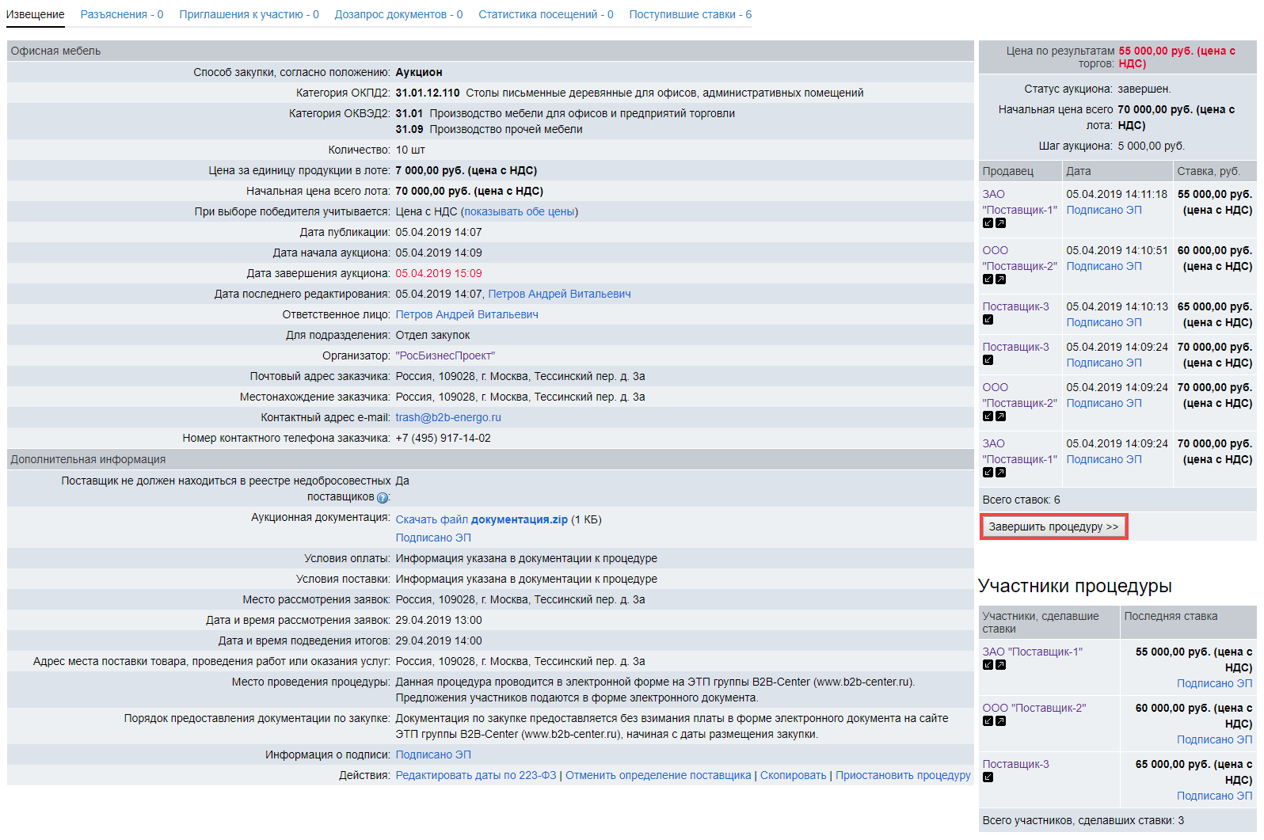Switch to Поступившие ставки tab

click(690, 14)
